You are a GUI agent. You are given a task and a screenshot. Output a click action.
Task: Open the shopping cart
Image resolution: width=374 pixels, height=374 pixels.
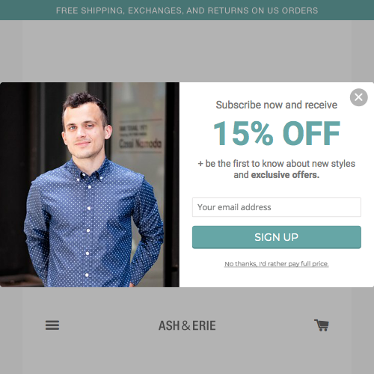(x=322, y=325)
